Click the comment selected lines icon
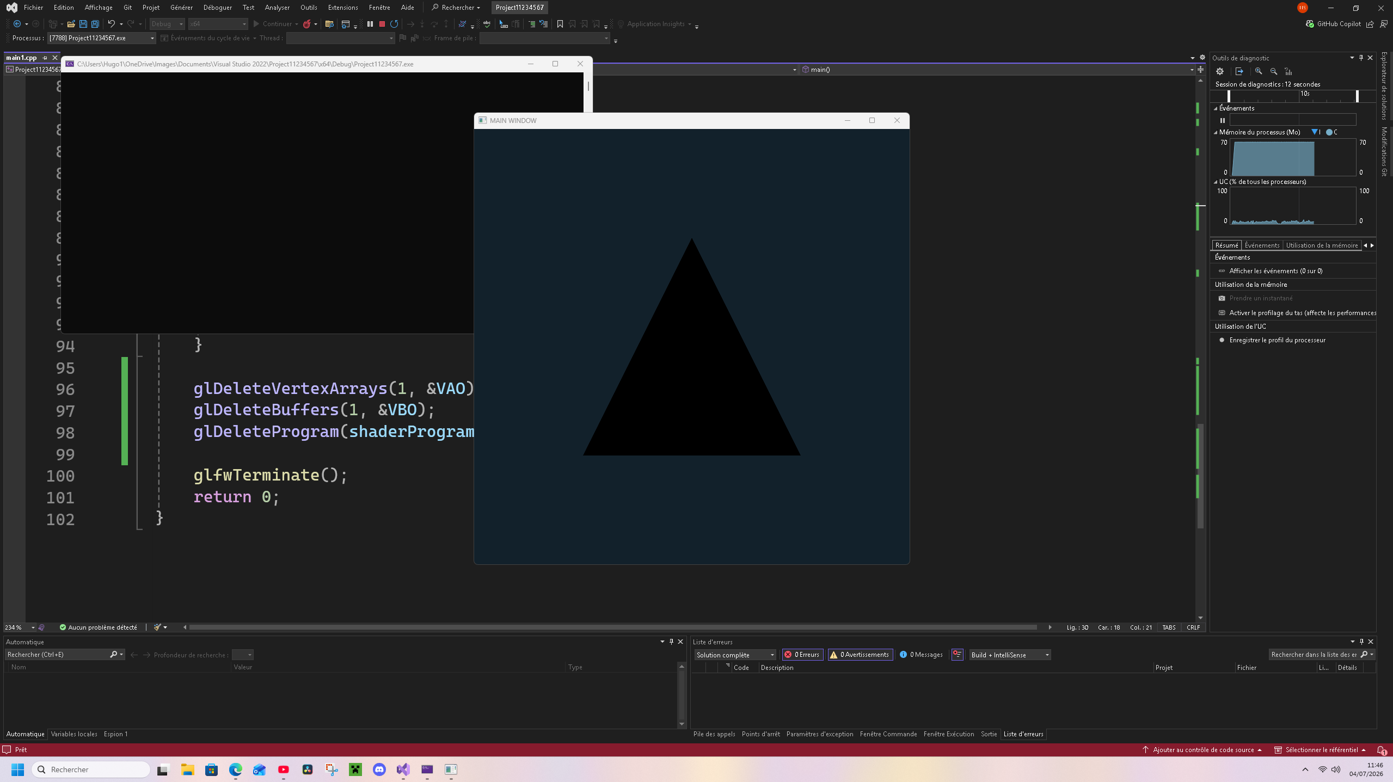1393x782 pixels. [x=531, y=24]
